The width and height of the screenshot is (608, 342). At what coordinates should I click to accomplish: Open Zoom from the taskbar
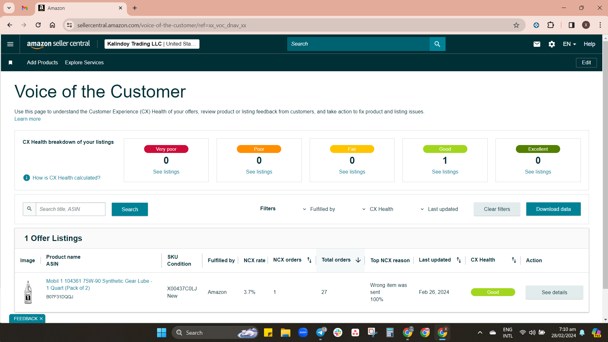click(303, 332)
